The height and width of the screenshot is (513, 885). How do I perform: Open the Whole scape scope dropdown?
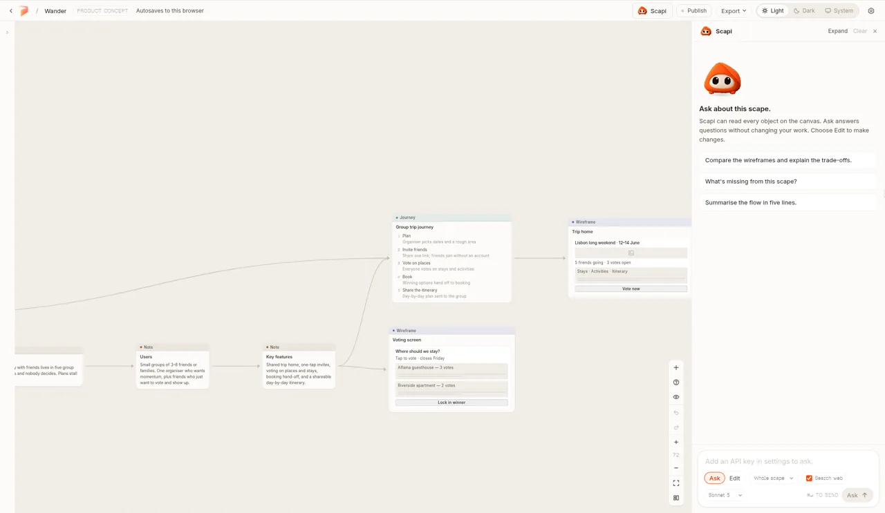[x=773, y=478]
